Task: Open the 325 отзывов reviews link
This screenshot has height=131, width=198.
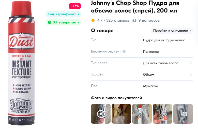Action: [x=118, y=20]
